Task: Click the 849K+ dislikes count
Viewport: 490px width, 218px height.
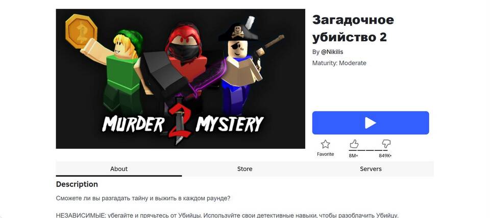Action: [385, 156]
